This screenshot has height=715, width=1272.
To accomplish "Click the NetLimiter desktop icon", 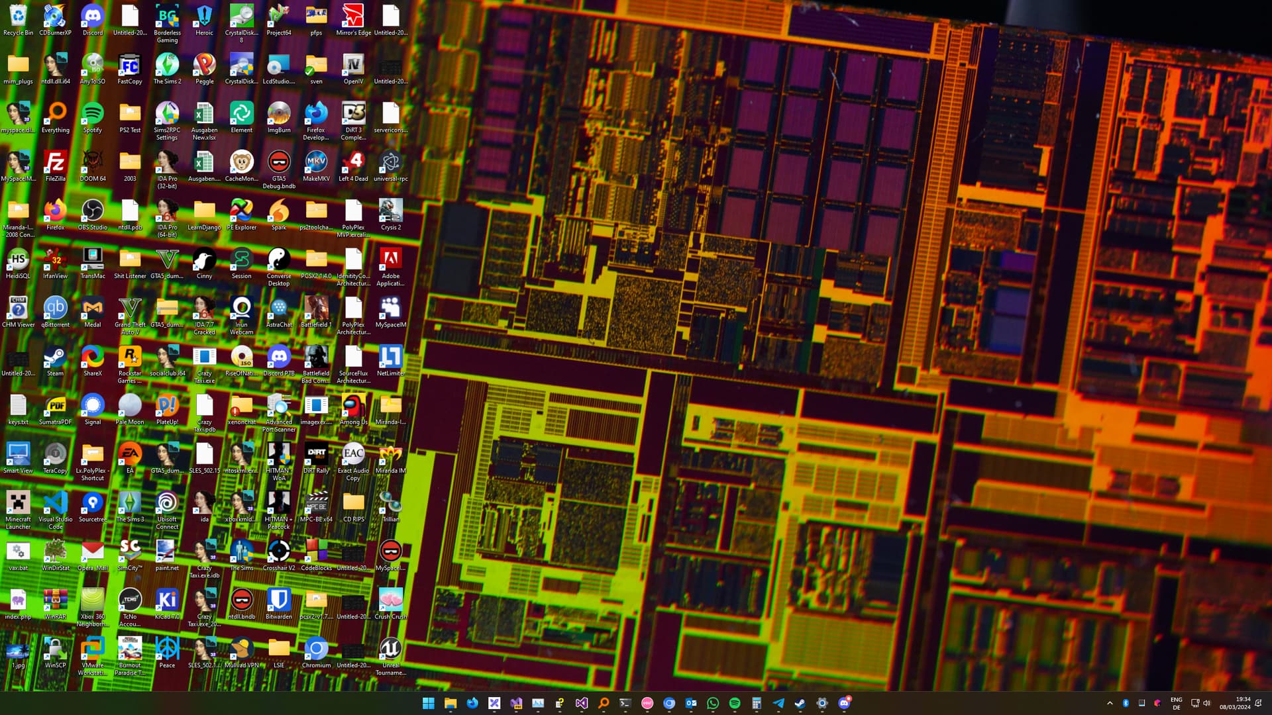I will click(390, 361).
